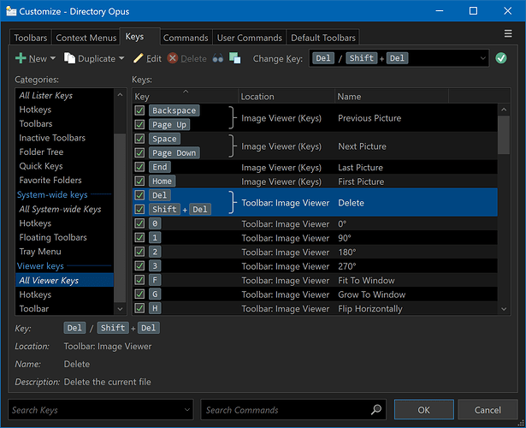Toggle the Del key checkbox
The height and width of the screenshot is (428, 526).
139,195
